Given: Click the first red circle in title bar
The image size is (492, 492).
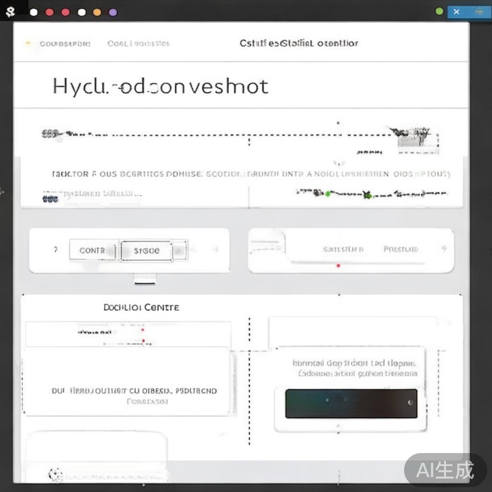Looking at the screenshot, I should (x=49, y=12).
